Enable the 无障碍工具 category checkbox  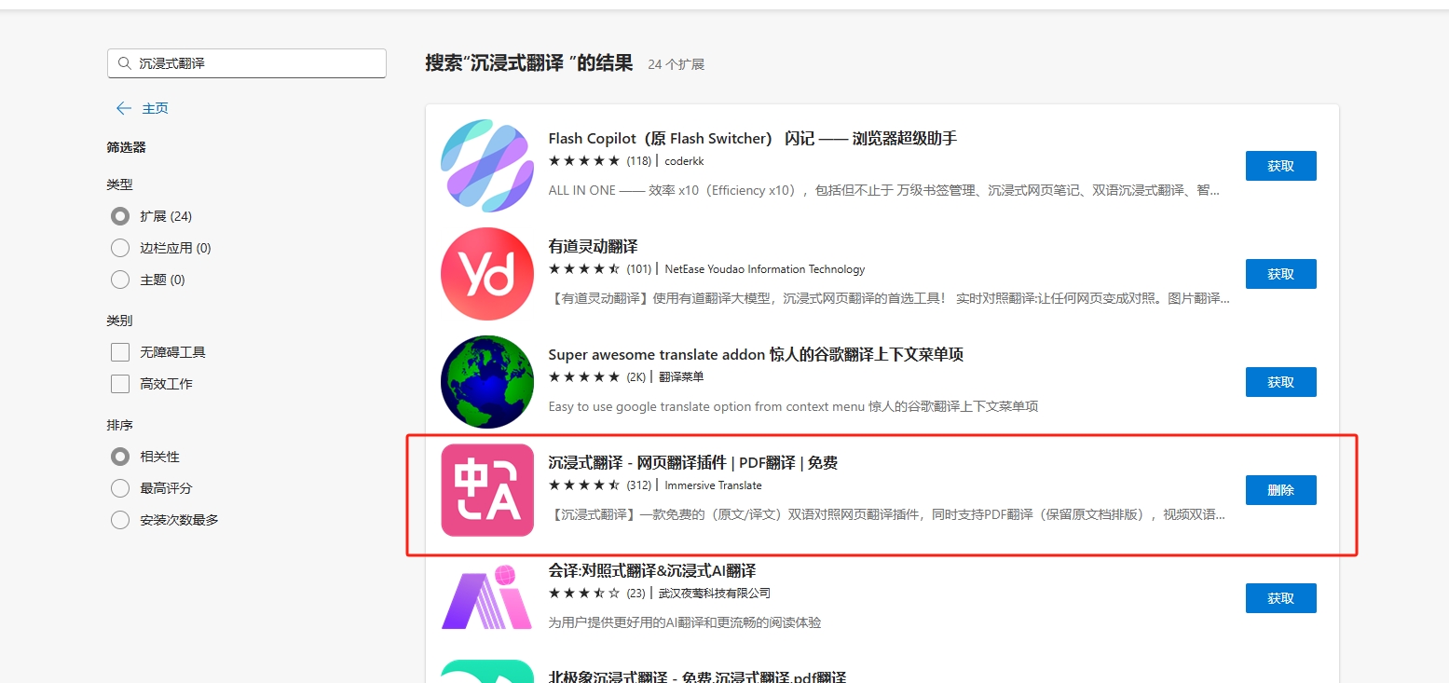pyautogui.click(x=120, y=352)
